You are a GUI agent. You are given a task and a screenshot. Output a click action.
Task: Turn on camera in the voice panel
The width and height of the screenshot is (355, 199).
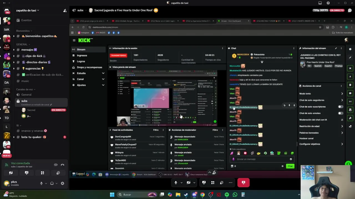[x=11, y=173]
